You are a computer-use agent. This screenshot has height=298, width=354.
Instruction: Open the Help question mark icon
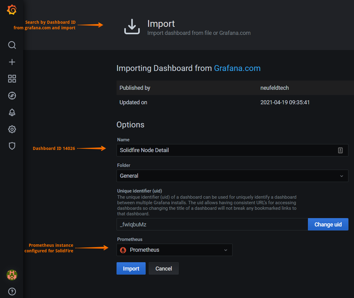tap(12, 292)
